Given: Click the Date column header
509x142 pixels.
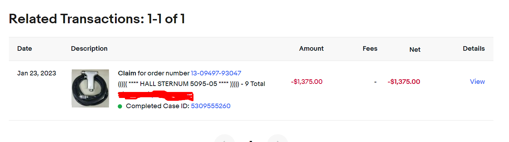Looking at the screenshot, I should click(x=24, y=49).
